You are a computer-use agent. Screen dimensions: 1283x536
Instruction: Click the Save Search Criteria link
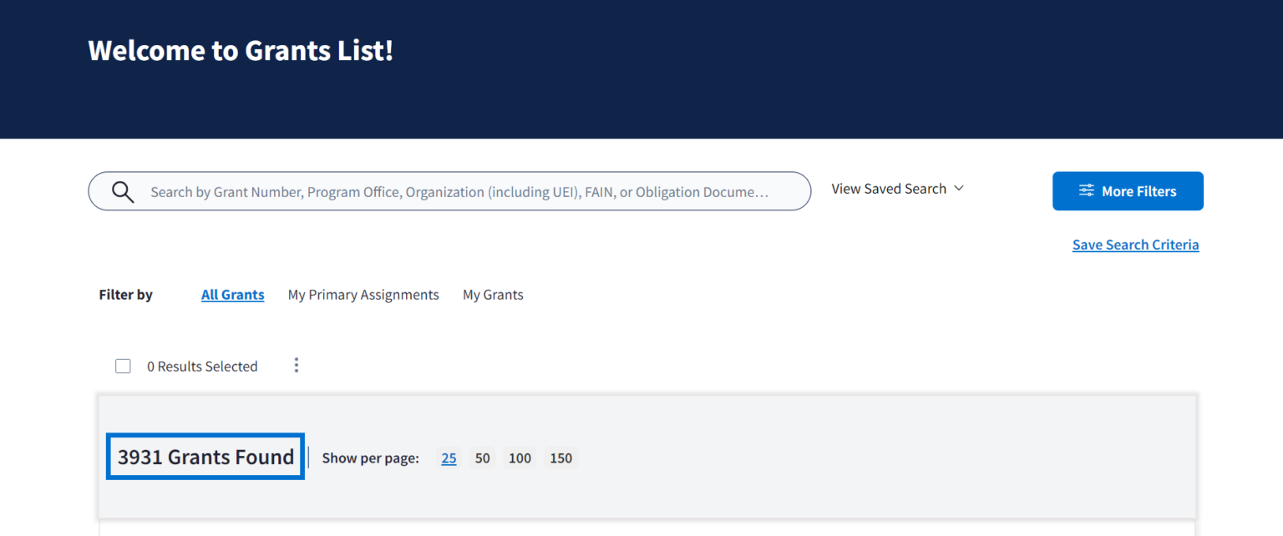pyautogui.click(x=1135, y=245)
